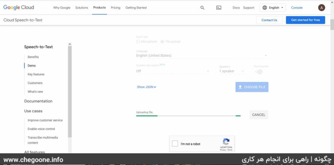
Task: Click the sidebar scrollbar
Action: (x=70, y=92)
